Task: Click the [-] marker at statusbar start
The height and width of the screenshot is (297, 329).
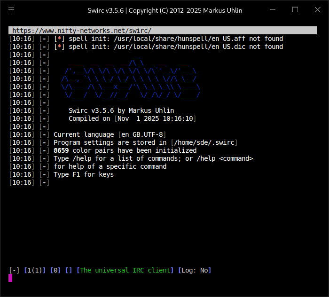Action: [14, 270]
